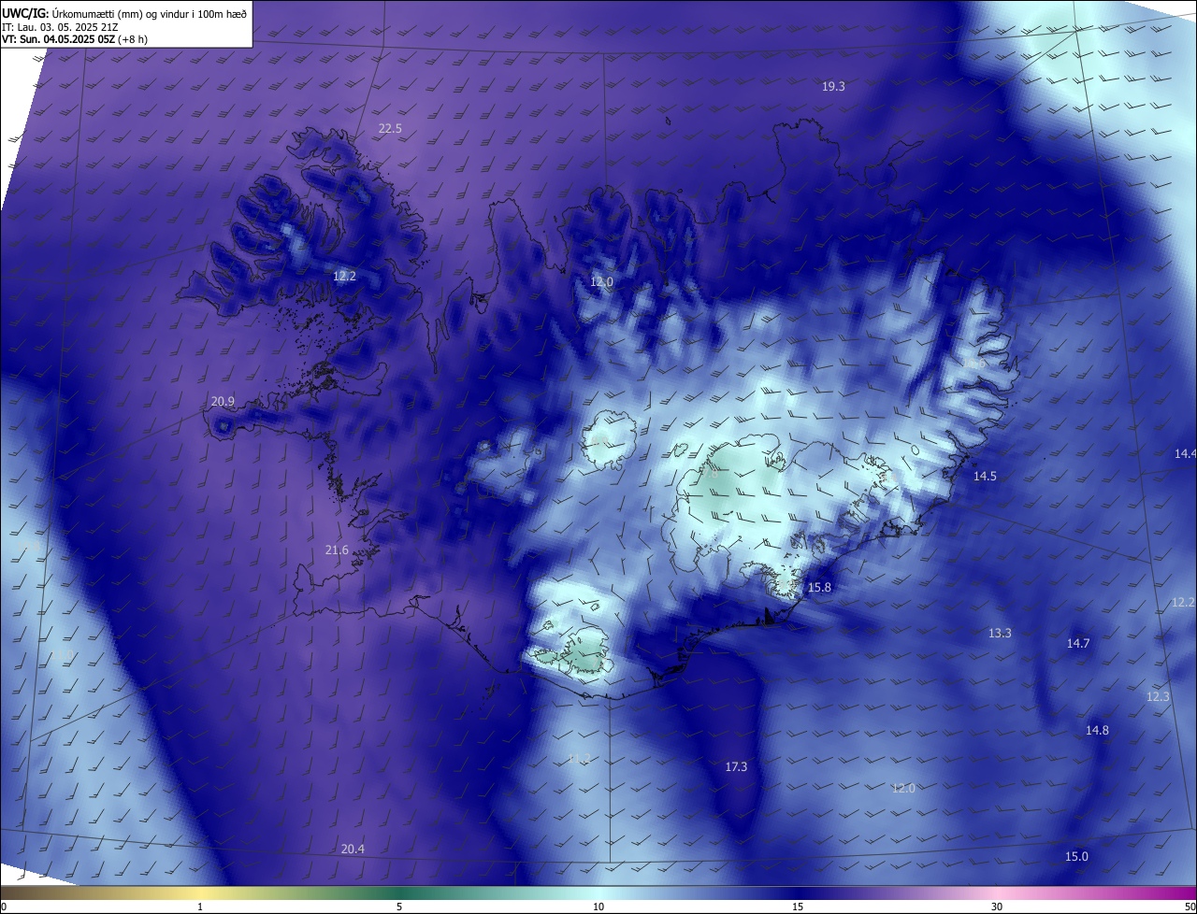Image resolution: width=1197 pixels, height=914 pixels.
Task: Click the colorbar tick label 5
Action: [x=399, y=907]
